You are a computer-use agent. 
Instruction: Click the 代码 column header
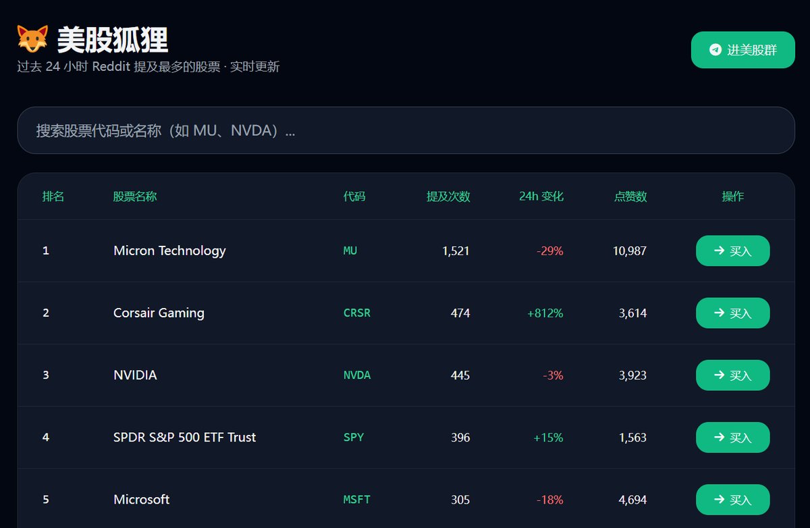[x=354, y=196]
